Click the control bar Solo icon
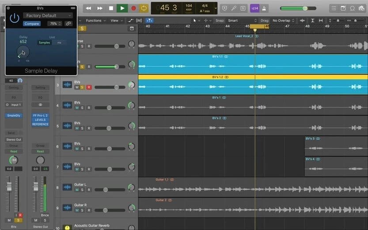The height and width of the screenshot is (230, 368). [243, 8]
